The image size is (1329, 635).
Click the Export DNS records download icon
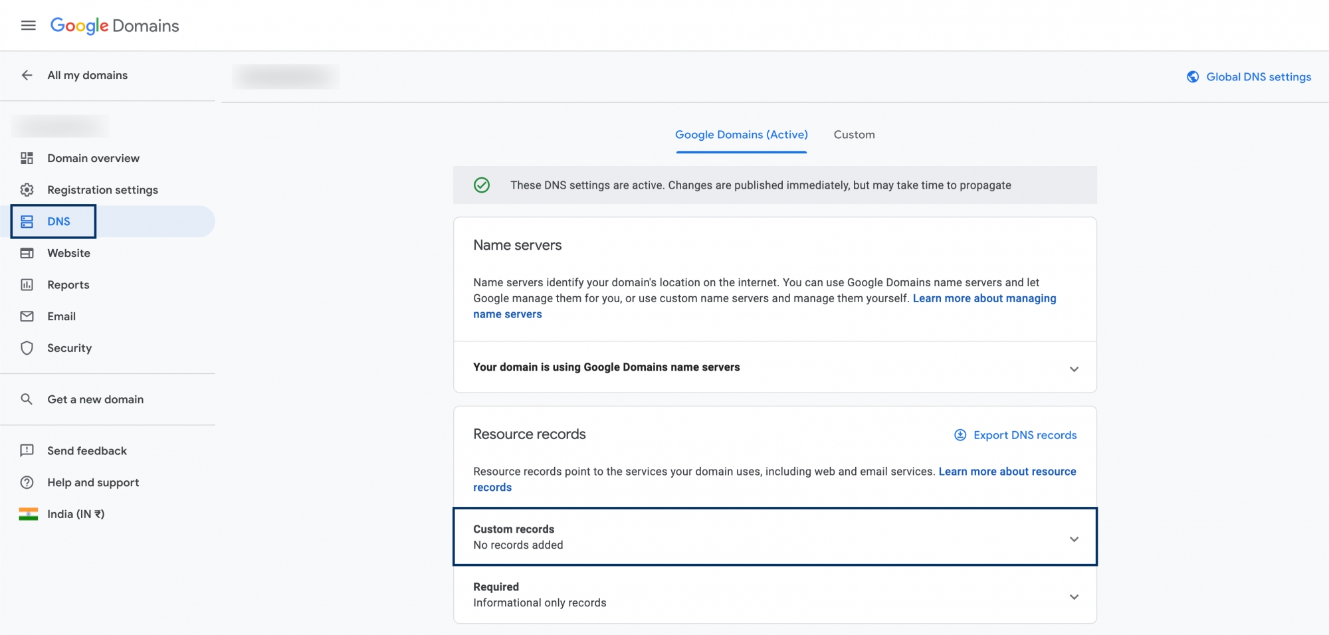pyautogui.click(x=960, y=435)
